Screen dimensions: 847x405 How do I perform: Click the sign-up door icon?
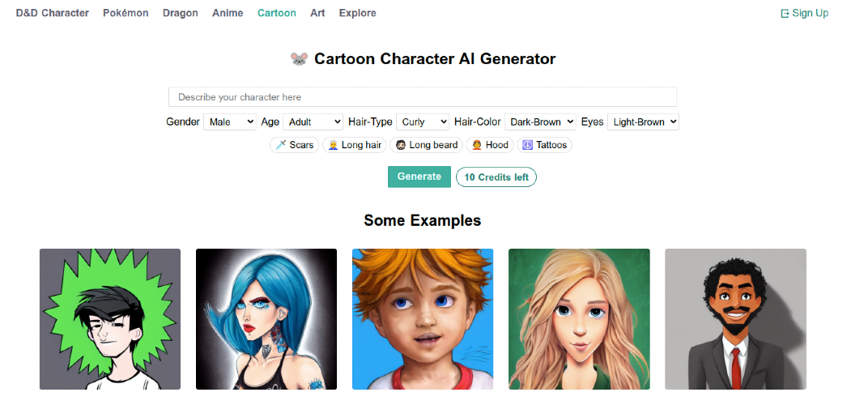pyautogui.click(x=785, y=14)
